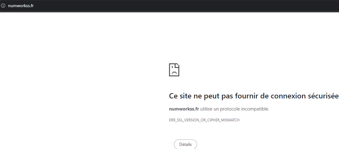Screen dimensions: 339x149
Task: Select the ERR_SSL_VERSION_OR_CIPHER_MISMATCH error code
Action: tap(204, 120)
